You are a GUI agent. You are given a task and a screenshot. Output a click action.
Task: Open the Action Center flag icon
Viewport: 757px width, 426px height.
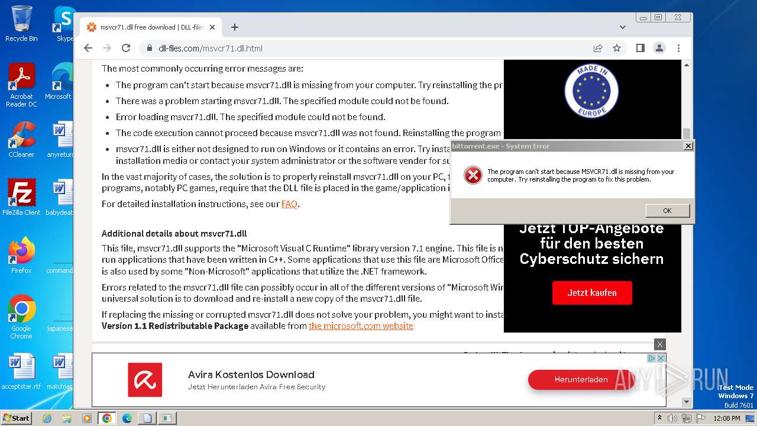coord(700,418)
